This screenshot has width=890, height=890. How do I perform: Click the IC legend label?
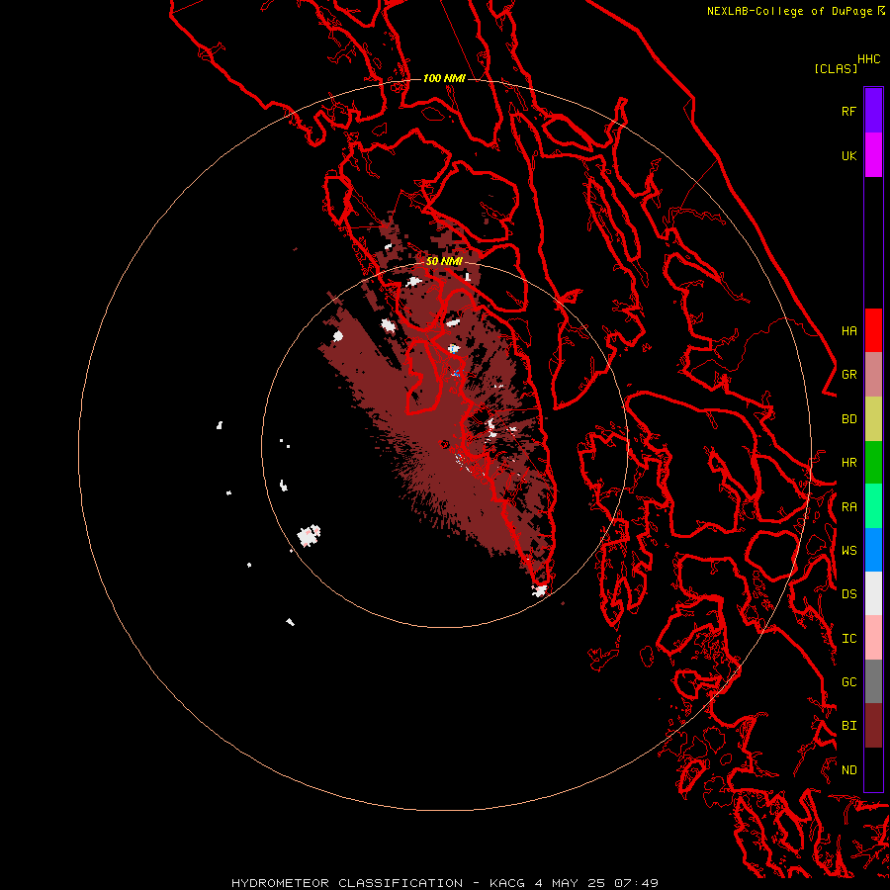(x=848, y=639)
